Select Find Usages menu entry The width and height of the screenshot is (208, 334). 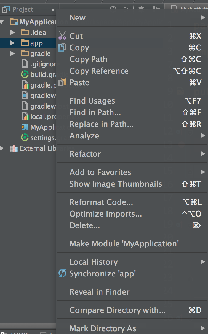132,101
